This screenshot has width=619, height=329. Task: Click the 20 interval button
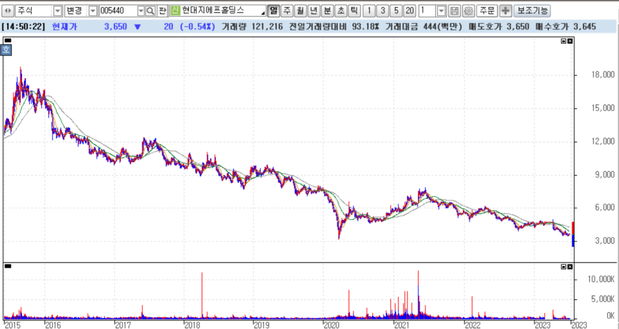[409, 11]
